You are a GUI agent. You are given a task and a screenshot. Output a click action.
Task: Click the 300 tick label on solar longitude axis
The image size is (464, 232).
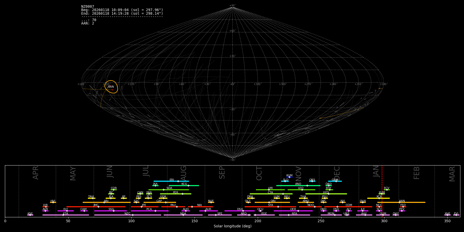click(384, 221)
